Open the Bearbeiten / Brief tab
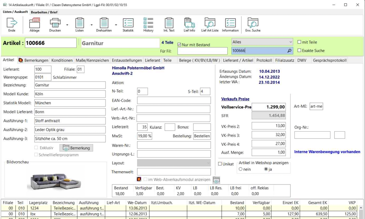Screen dimensions: 365x219 [x=44, y=12]
